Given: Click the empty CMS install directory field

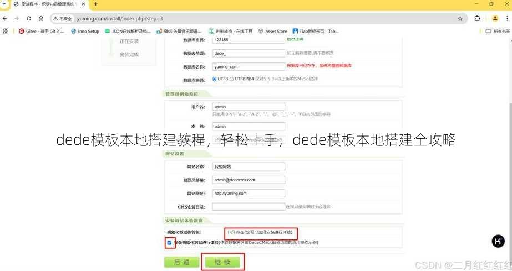Looking at the screenshot, I should point(249,206).
